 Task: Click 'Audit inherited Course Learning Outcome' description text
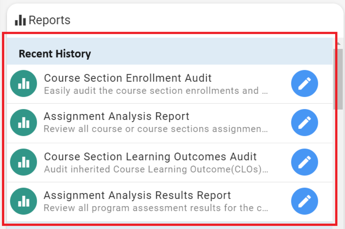click(156, 169)
